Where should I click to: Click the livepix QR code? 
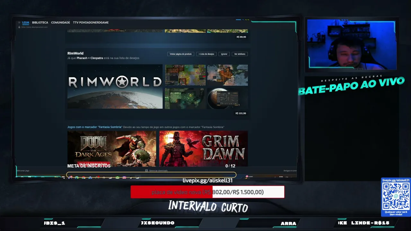(x=396, y=196)
